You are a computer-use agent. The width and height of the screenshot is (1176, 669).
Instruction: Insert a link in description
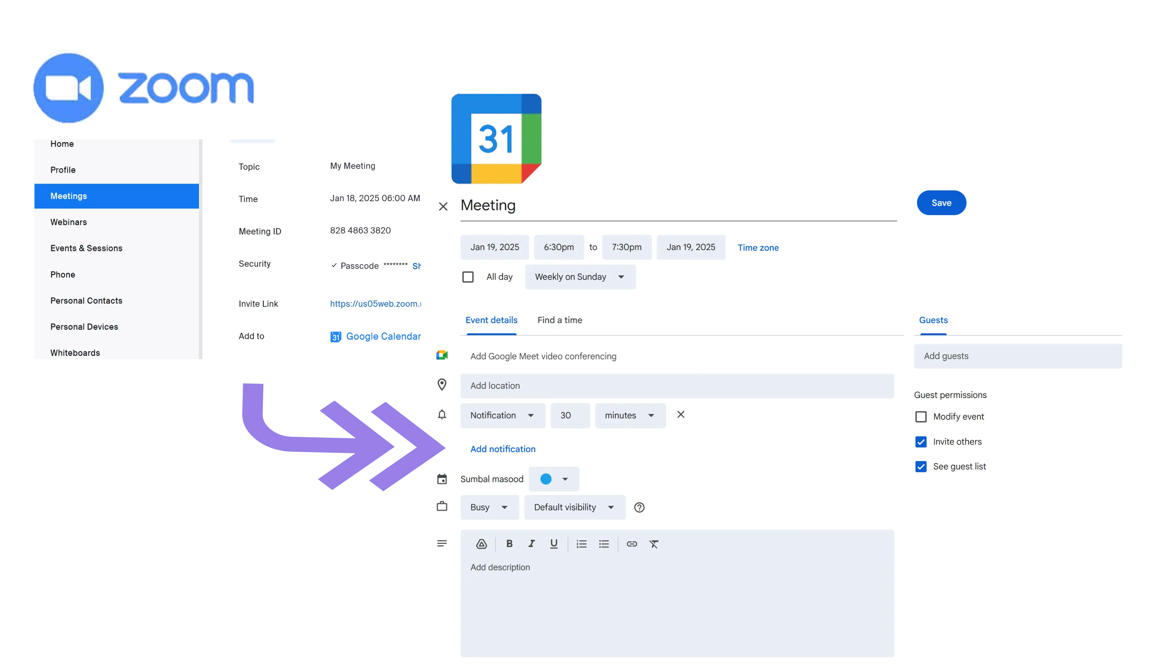click(631, 544)
